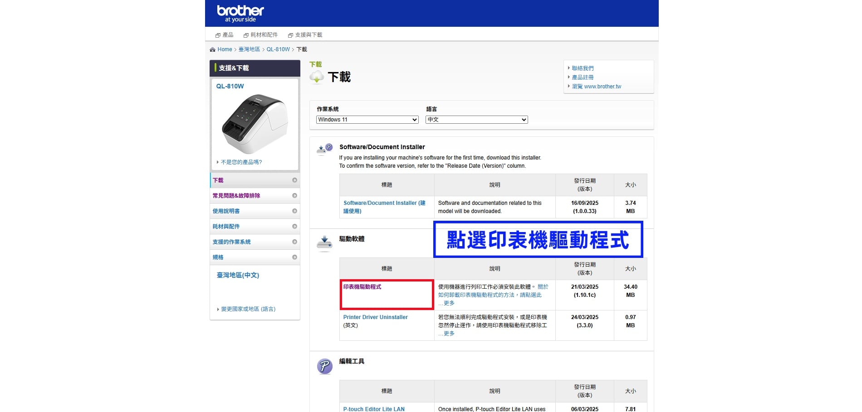Click the QL-810W printer image
The height and width of the screenshot is (412, 862).
(x=255, y=124)
